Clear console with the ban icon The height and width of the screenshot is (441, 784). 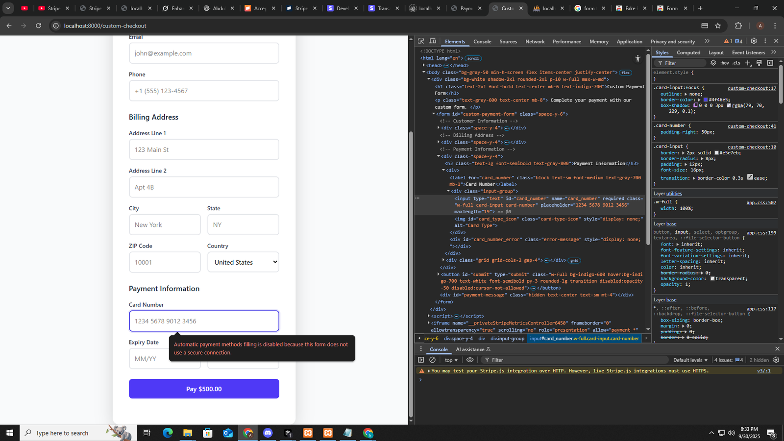tap(432, 360)
